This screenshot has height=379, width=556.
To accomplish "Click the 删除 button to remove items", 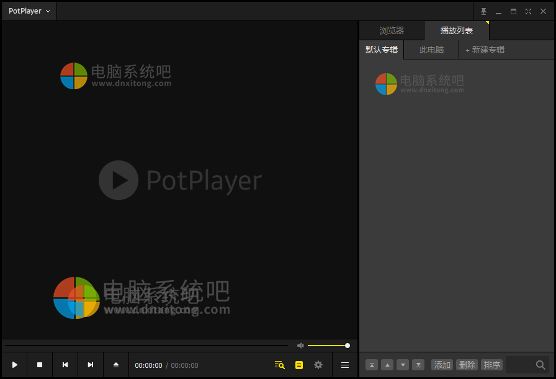I will 467,365.
